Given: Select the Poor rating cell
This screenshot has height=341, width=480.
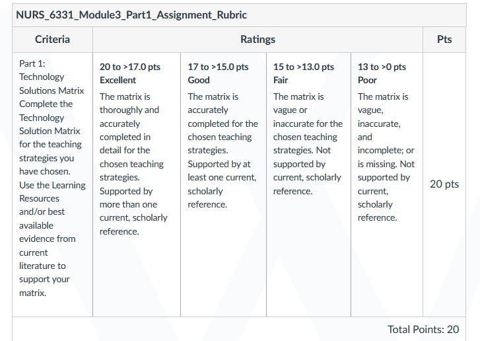Looking at the screenshot, I should (x=387, y=184).
